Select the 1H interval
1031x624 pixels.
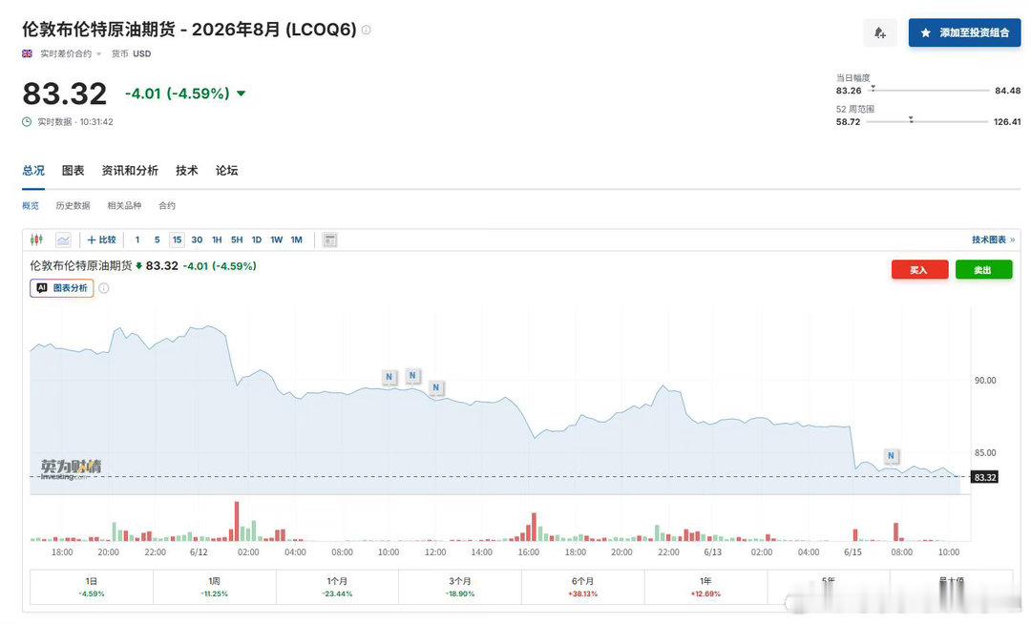click(x=217, y=239)
